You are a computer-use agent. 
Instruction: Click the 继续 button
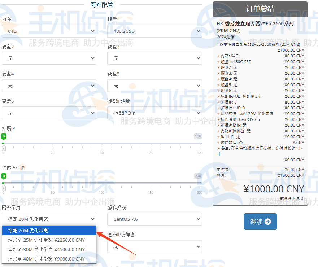260,222
